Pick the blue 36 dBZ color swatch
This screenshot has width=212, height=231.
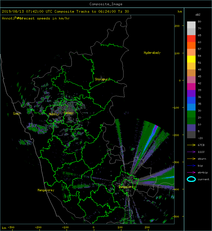(191, 100)
